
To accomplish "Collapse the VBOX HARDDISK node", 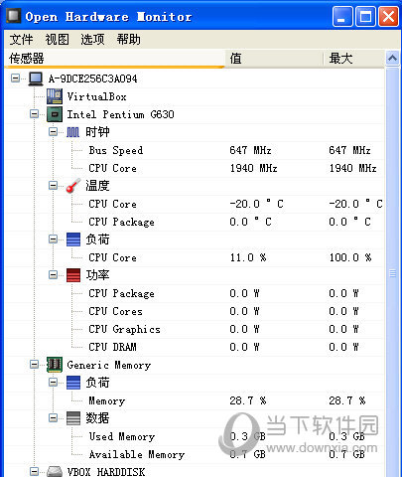I will pos(34,471).
